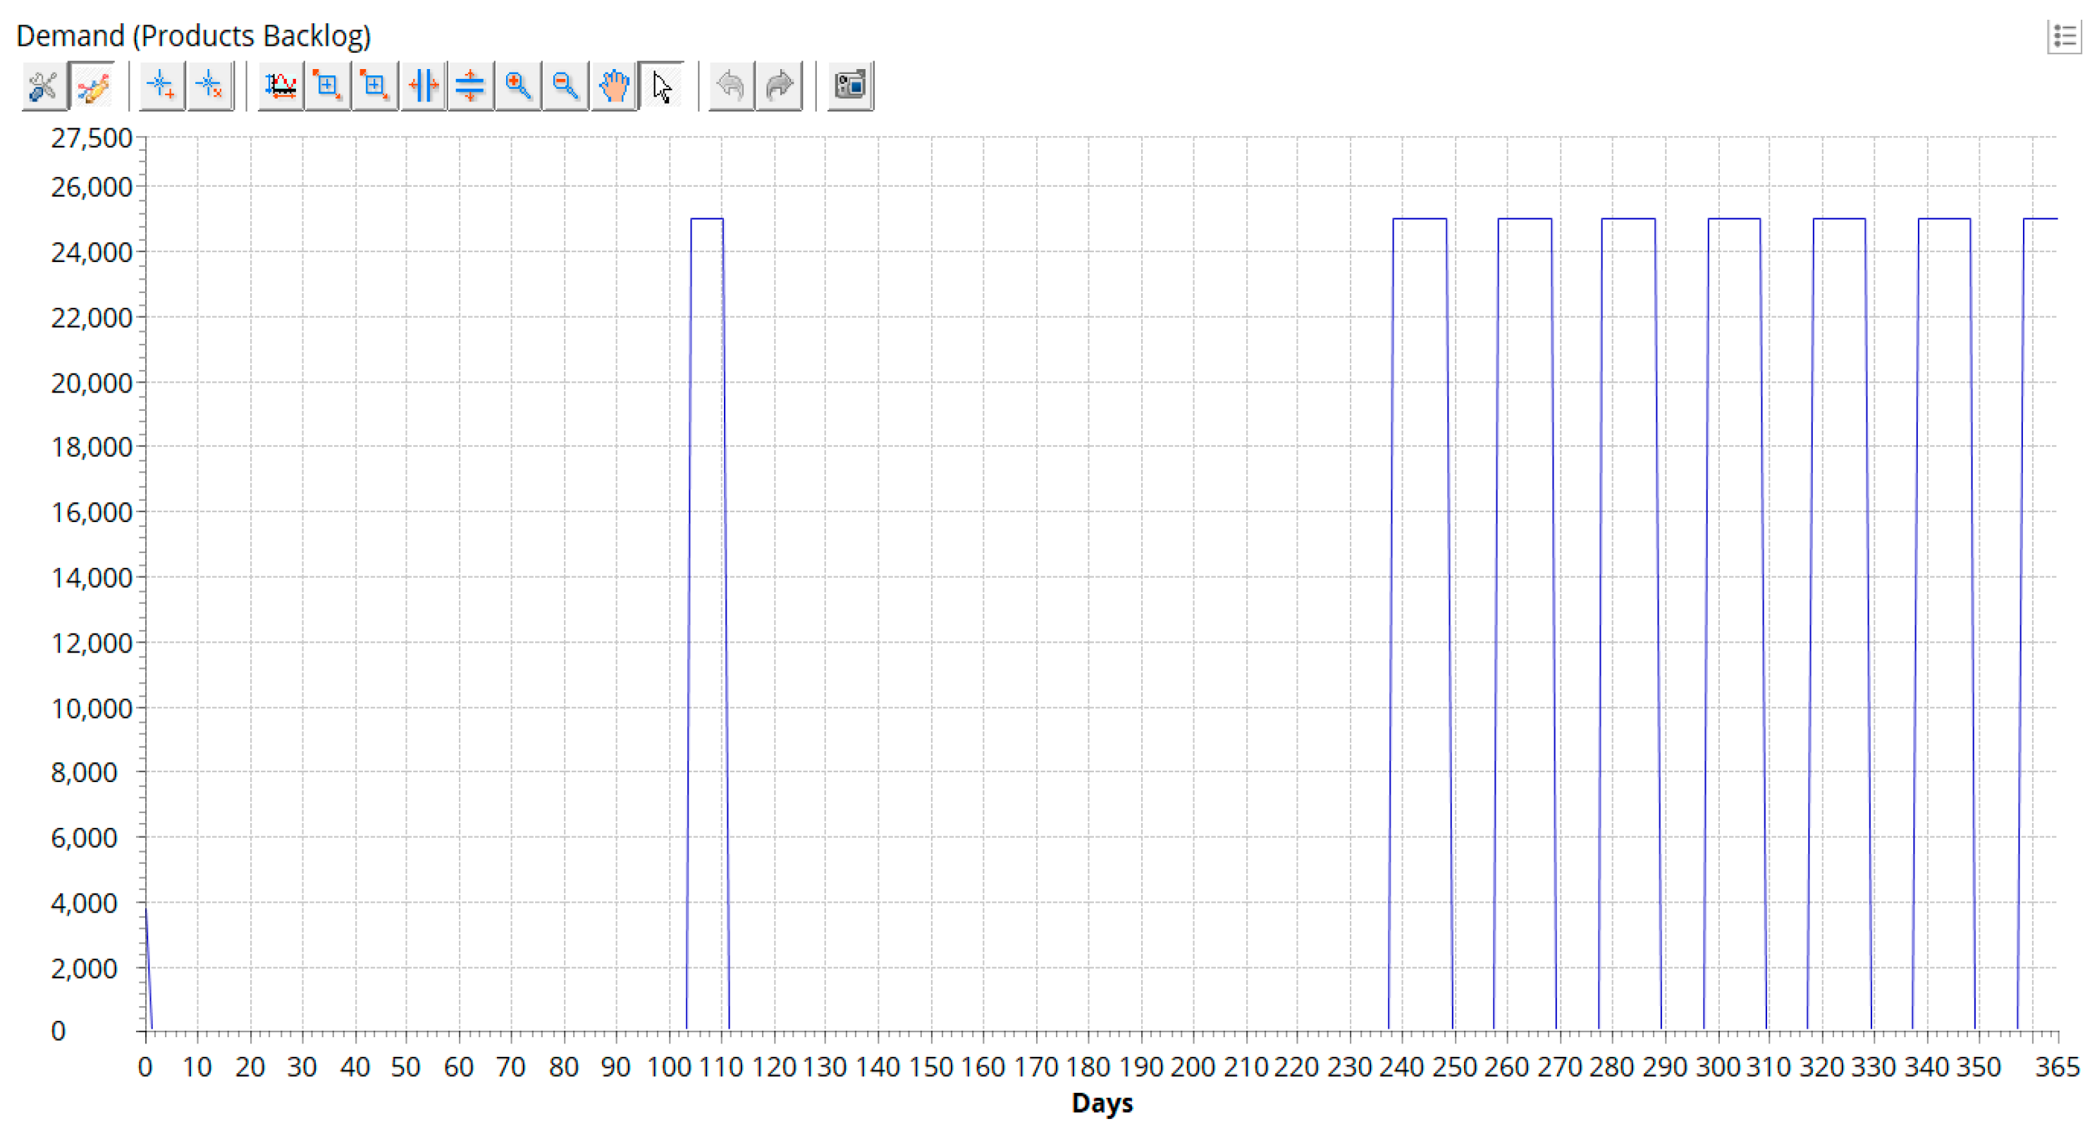Image resolution: width=2097 pixels, height=1133 pixels.
Task: Select second zoom-to-rectangle tool icon
Action: click(x=375, y=85)
